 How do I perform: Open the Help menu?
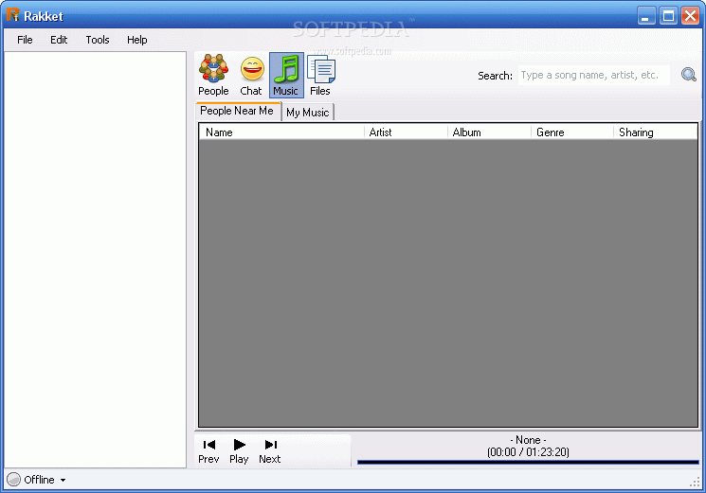(136, 40)
